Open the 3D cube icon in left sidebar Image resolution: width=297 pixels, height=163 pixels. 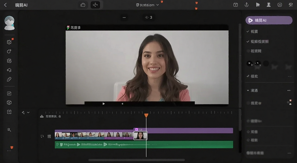click(x=9, y=103)
